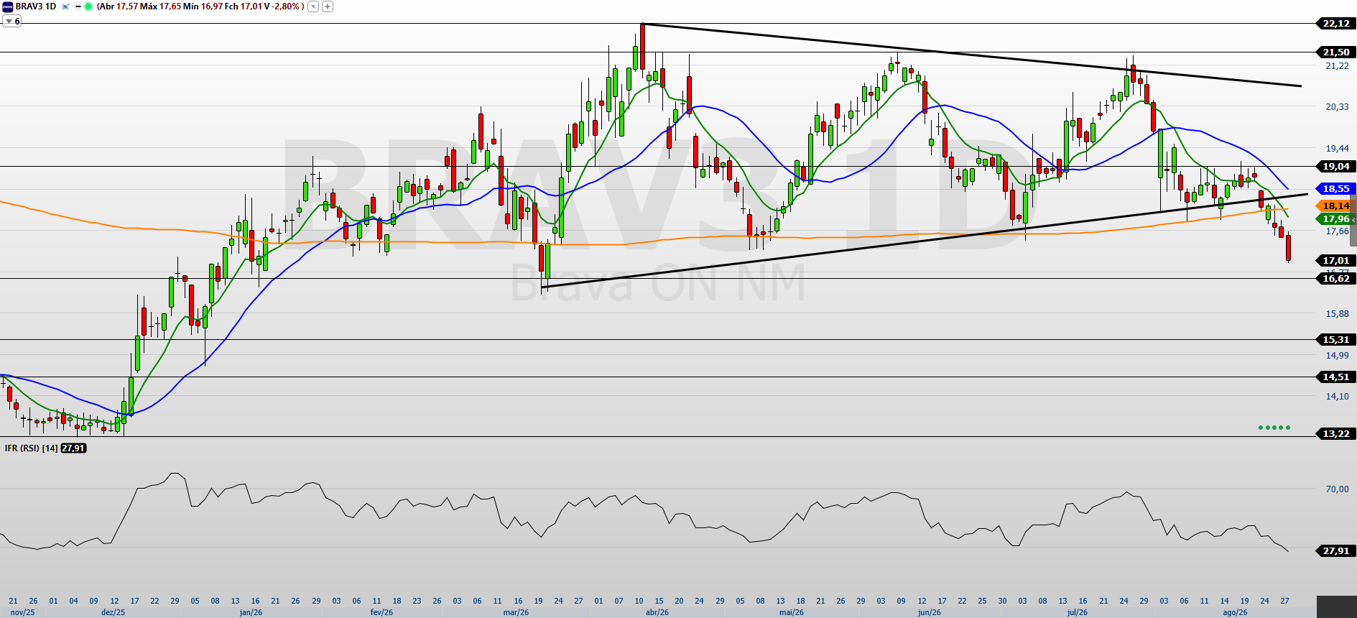The width and height of the screenshot is (1357, 618).
Task: Click the 15,88 price scale label
Action: tap(1337, 314)
